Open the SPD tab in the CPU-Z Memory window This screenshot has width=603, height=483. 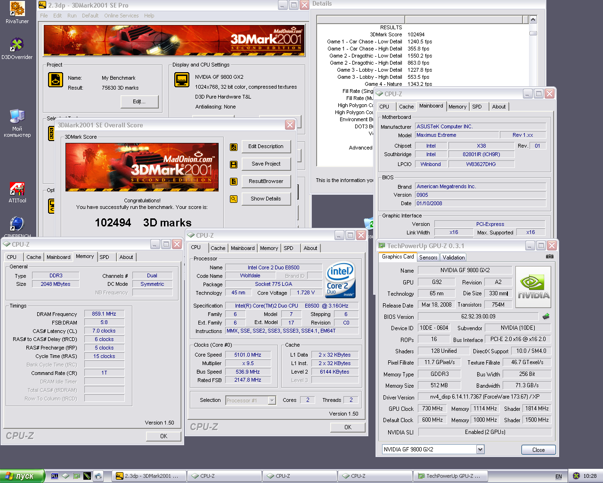[x=105, y=257]
